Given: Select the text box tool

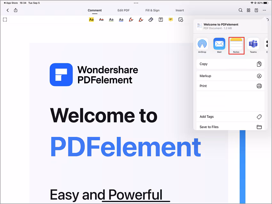Looking at the screenshot, I should [x=161, y=20].
